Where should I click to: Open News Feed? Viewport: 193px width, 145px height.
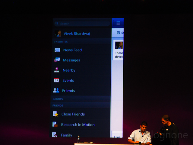point(72,50)
